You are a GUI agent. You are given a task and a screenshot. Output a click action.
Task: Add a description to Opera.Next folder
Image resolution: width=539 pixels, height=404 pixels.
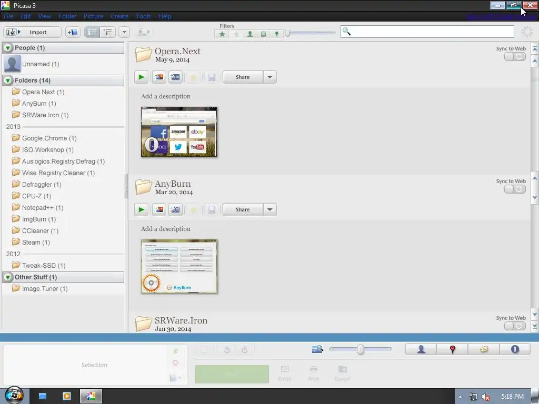pyautogui.click(x=165, y=96)
